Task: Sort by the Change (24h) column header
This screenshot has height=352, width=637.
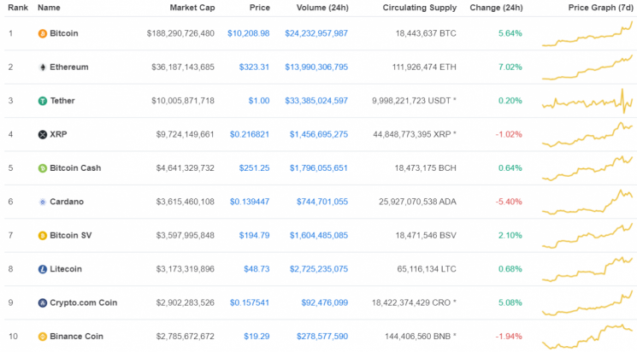Action: 496,8
